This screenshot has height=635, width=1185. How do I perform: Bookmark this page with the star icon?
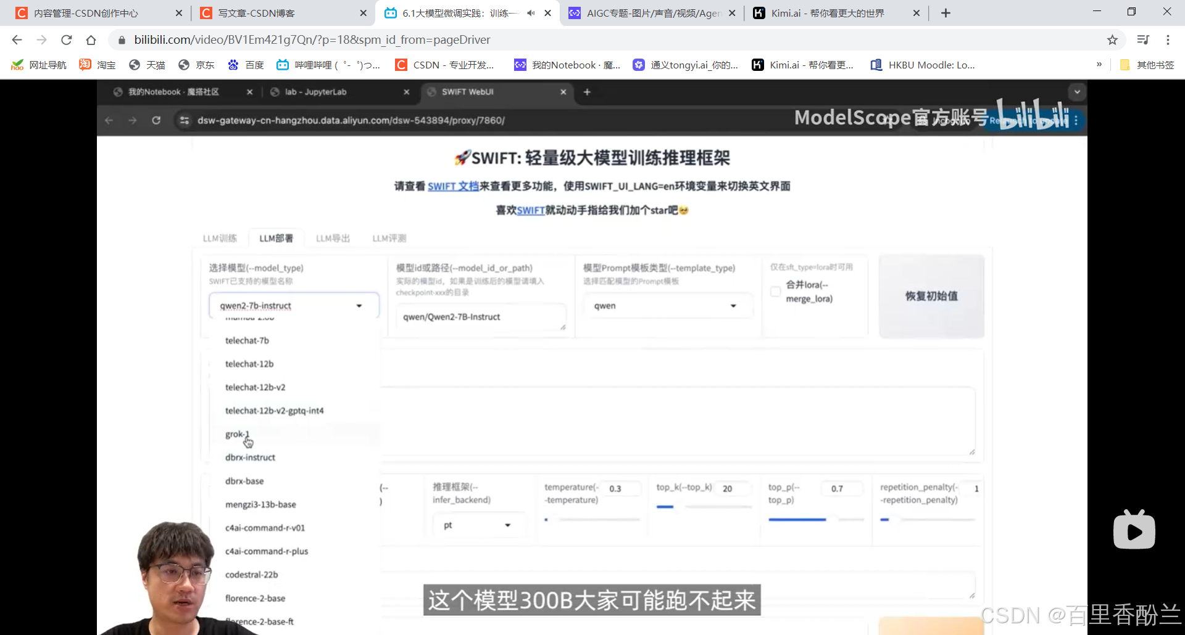pyautogui.click(x=1112, y=40)
